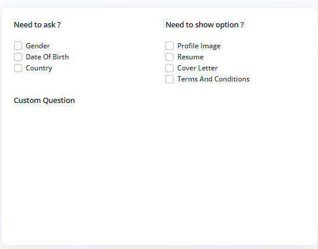Select the Country label text
Image resolution: width=318 pixels, height=249 pixels.
pyautogui.click(x=39, y=68)
